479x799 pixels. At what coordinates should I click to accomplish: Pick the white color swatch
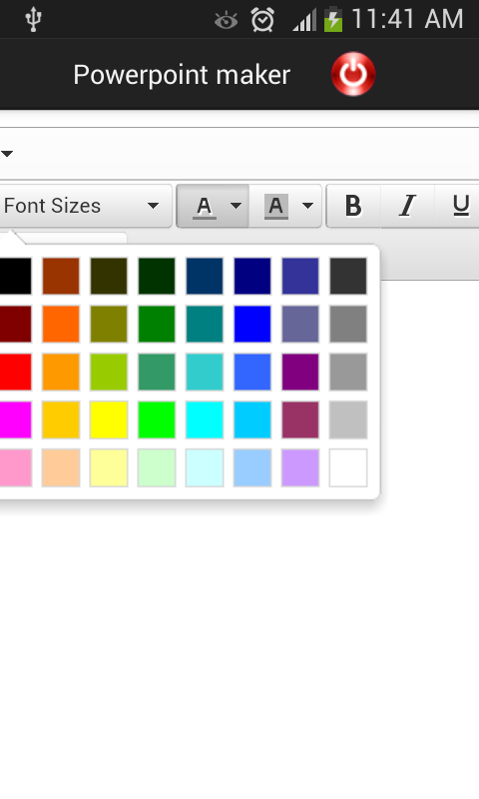click(x=348, y=467)
